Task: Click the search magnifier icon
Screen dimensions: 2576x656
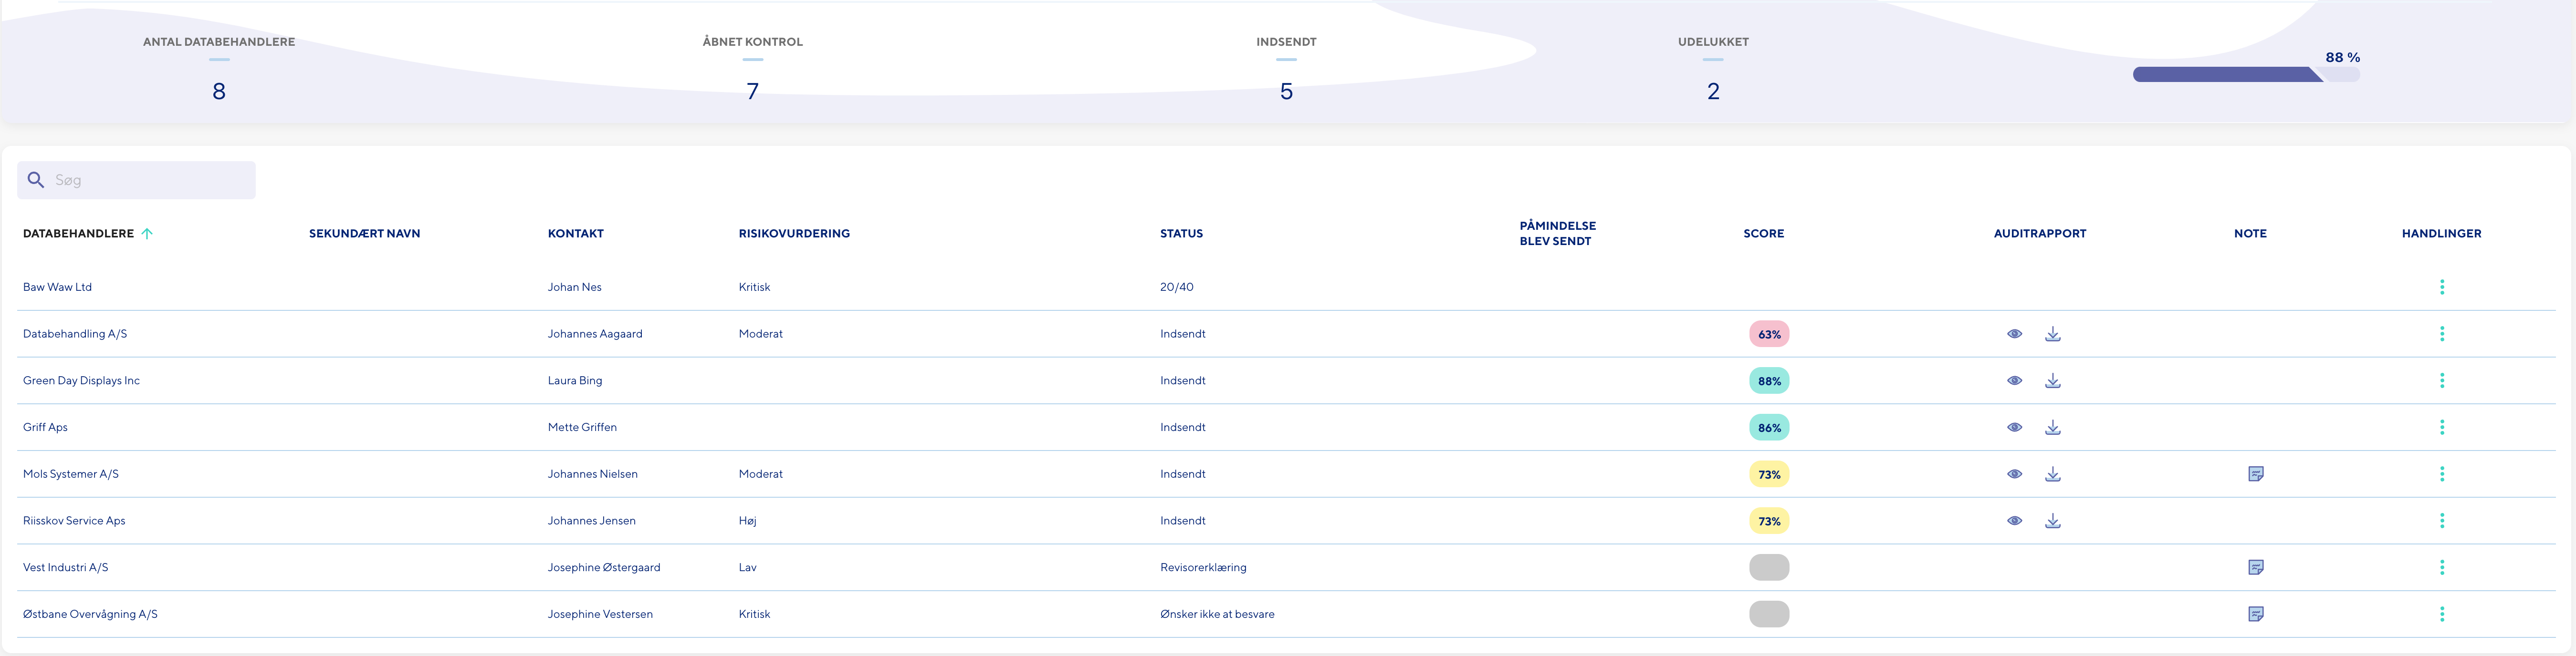Action: (x=36, y=180)
